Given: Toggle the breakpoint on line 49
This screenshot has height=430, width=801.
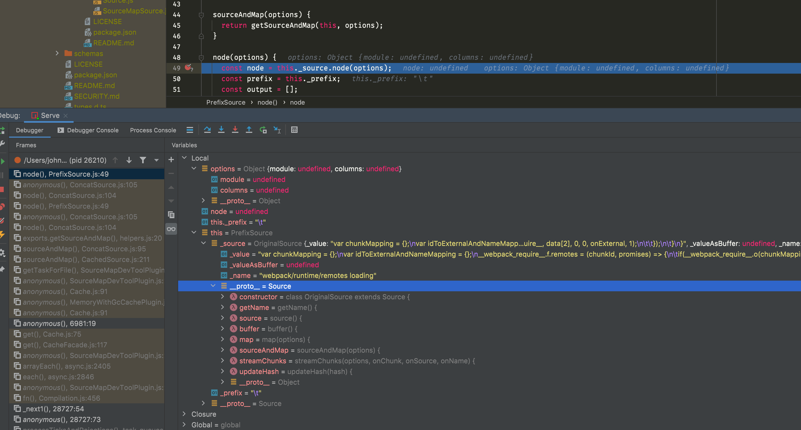Looking at the screenshot, I should (188, 67).
